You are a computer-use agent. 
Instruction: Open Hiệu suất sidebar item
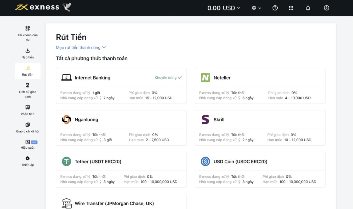click(28, 144)
